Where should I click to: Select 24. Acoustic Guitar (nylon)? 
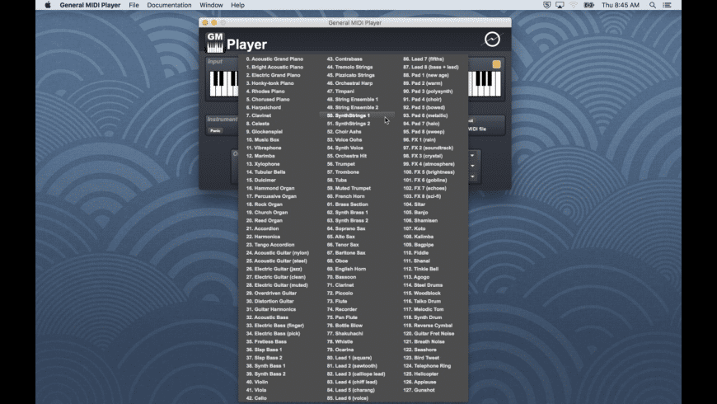tap(278, 253)
